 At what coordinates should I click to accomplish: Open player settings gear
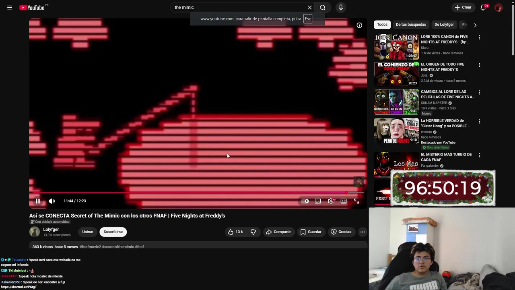coord(331,201)
